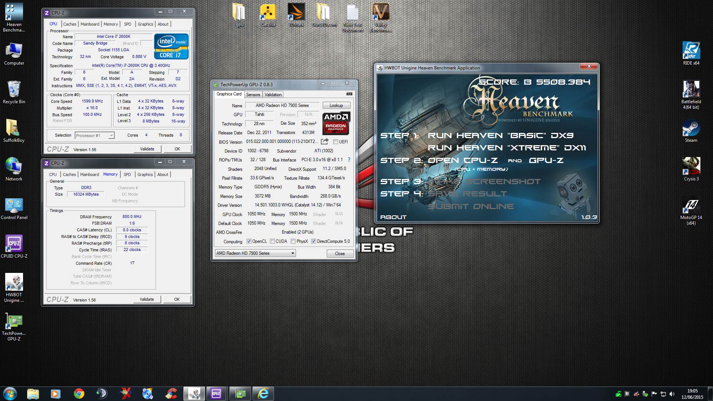Click the Bus Interface question mark in GPU-Z
713x401 pixels.
349,160
